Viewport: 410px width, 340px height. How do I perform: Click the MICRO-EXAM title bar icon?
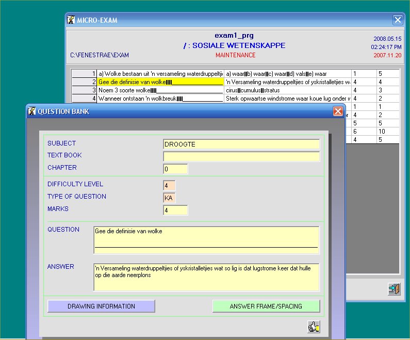pyautogui.click(x=72, y=20)
